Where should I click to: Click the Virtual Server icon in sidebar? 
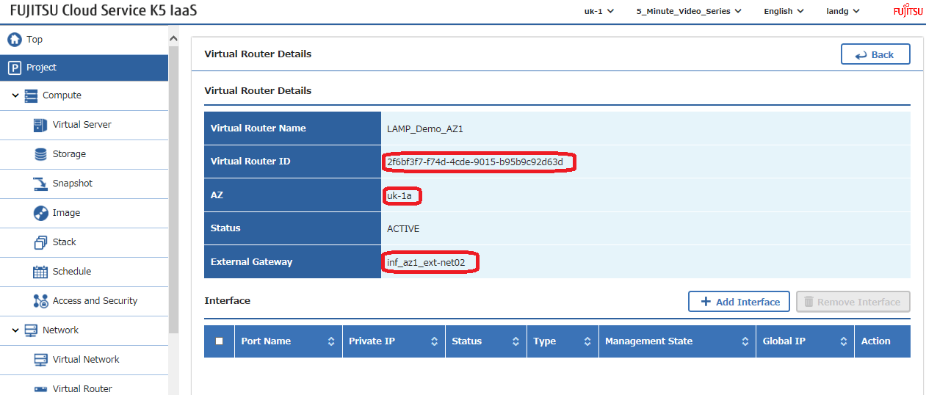click(40, 125)
